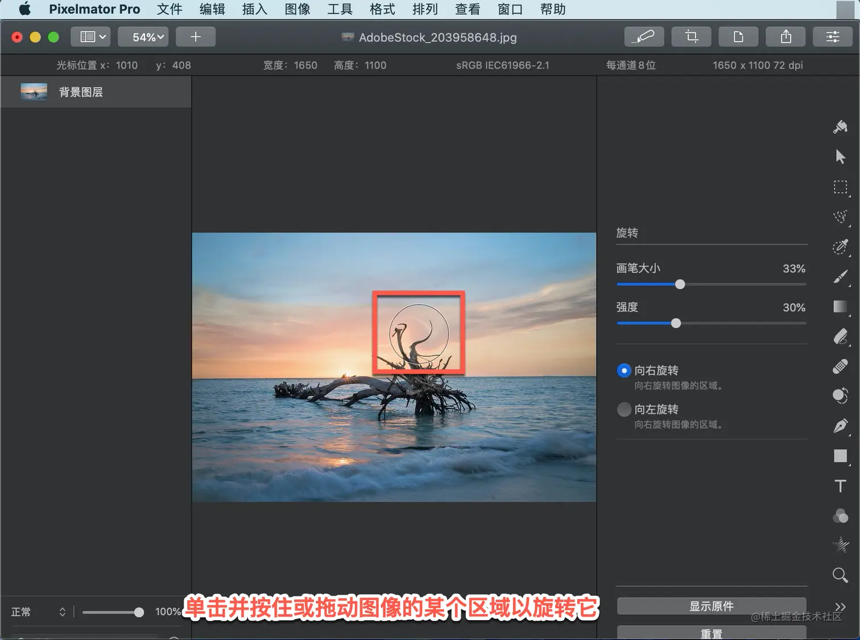Image resolution: width=860 pixels, height=640 pixels.
Task: Open the Apple menu
Action: tap(25, 9)
